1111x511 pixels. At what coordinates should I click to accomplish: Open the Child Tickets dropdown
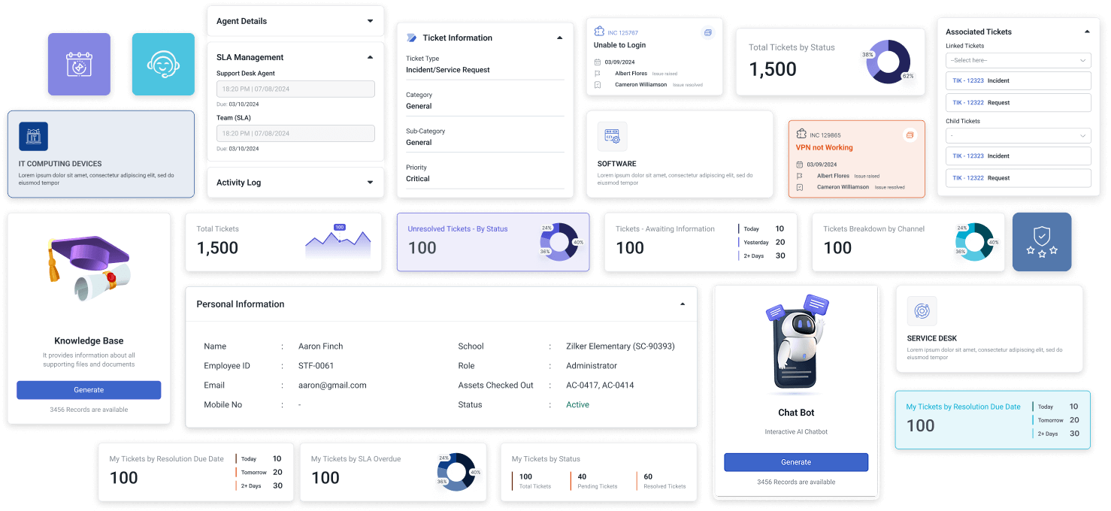[x=1018, y=136]
